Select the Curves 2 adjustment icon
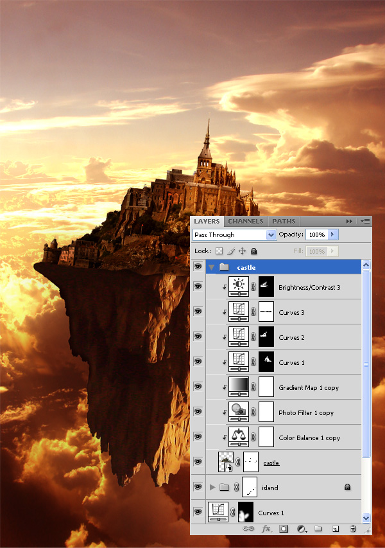 tap(239, 337)
